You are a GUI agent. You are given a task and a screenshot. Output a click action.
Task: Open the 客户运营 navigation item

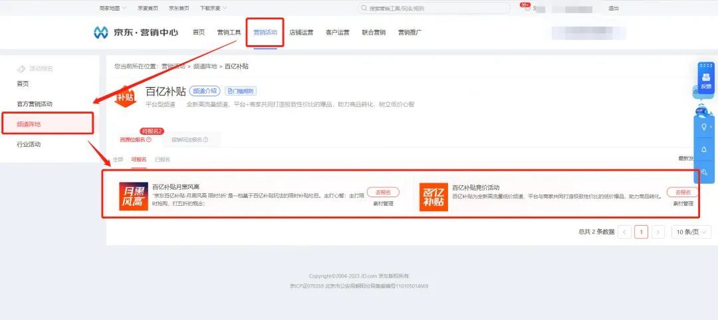tap(338, 33)
